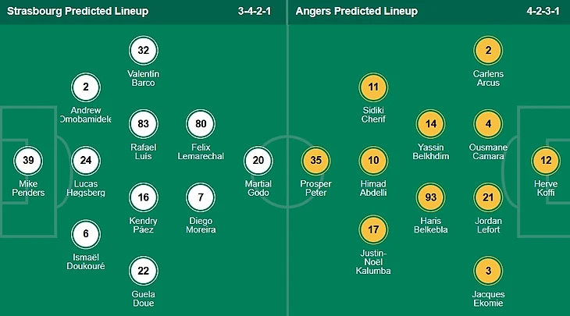Click Carlens Arcus' number 2 badge
This screenshot has height=316, width=570.
[x=488, y=51]
